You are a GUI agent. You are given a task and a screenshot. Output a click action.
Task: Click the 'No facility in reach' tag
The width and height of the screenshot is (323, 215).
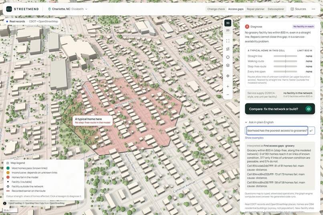(303, 26)
